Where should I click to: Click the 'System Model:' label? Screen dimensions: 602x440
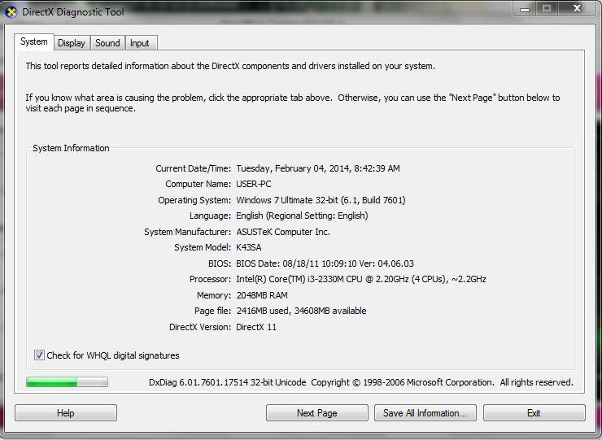click(x=203, y=247)
